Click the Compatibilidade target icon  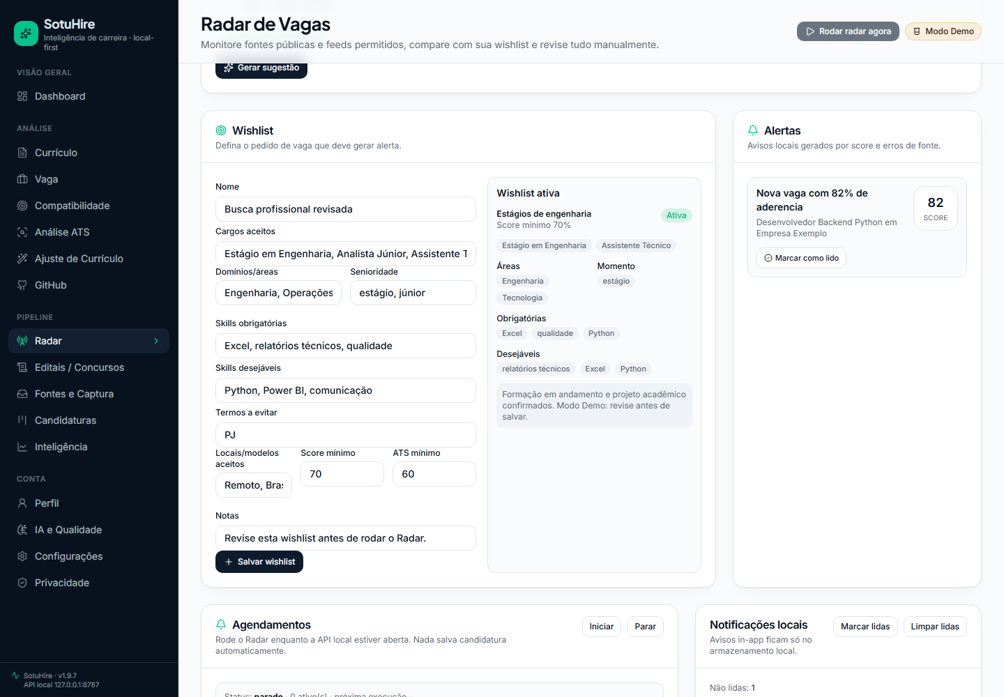tap(22, 206)
